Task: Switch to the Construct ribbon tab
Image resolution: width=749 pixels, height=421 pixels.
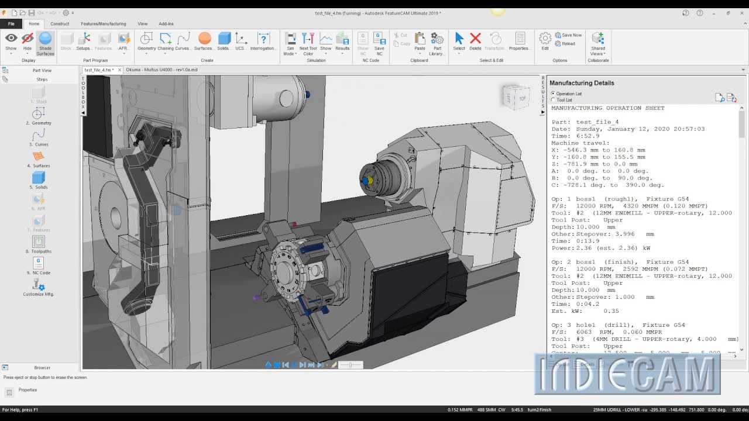Action: (x=60, y=24)
